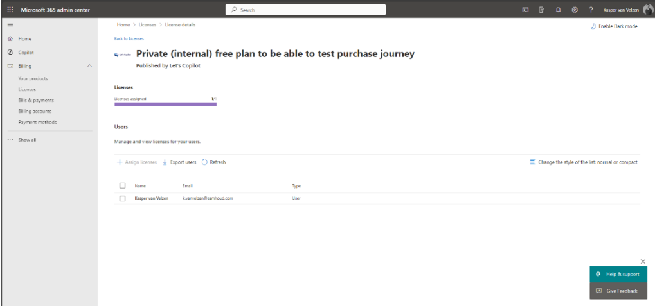Check the Kasper van Velzen row checkbox
This screenshot has height=306, width=655.
pyautogui.click(x=122, y=198)
